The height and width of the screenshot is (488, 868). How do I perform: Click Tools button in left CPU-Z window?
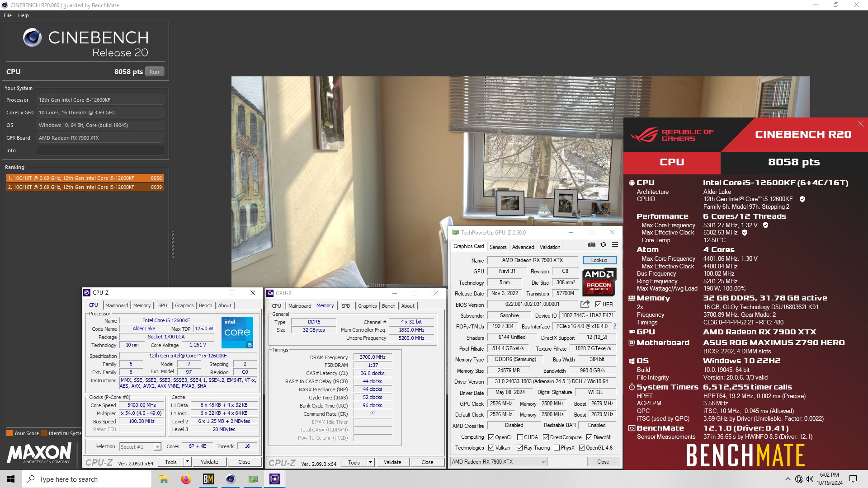point(171,462)
